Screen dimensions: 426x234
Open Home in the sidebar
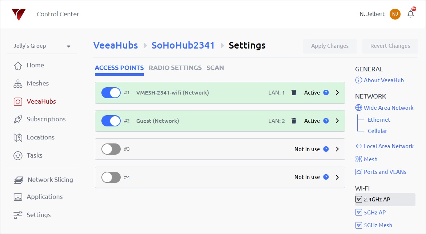(x=35, y=65)
